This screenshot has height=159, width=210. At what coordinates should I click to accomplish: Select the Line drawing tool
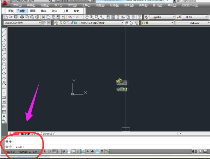(4, 31)
